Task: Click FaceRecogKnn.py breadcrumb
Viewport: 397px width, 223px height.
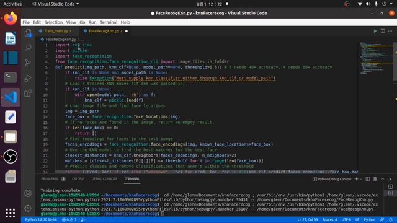Action: [x=61, y=40]
